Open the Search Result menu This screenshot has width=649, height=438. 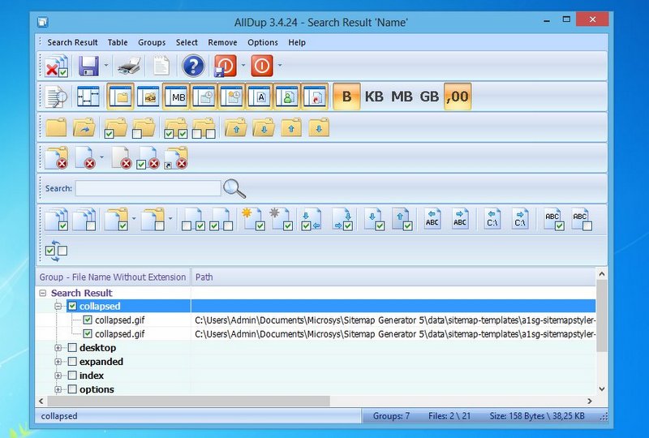72,43
